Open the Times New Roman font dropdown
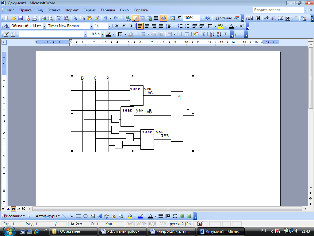Image resolution: width=314 pixels, height=236 pixels. point(91,26)
